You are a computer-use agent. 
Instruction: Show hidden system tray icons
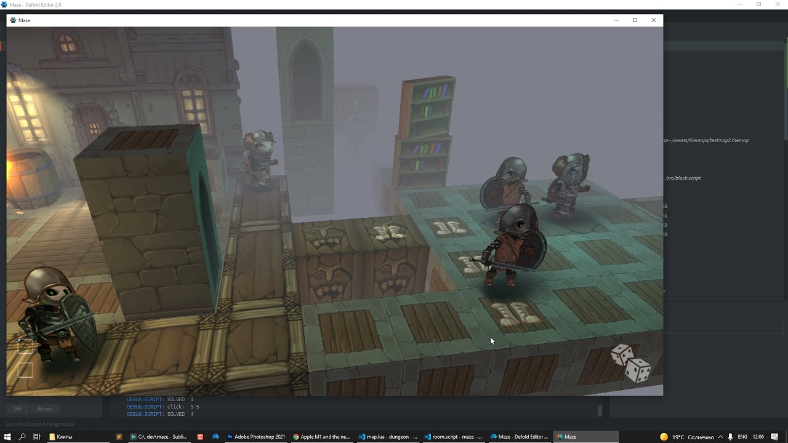(720, 437)
